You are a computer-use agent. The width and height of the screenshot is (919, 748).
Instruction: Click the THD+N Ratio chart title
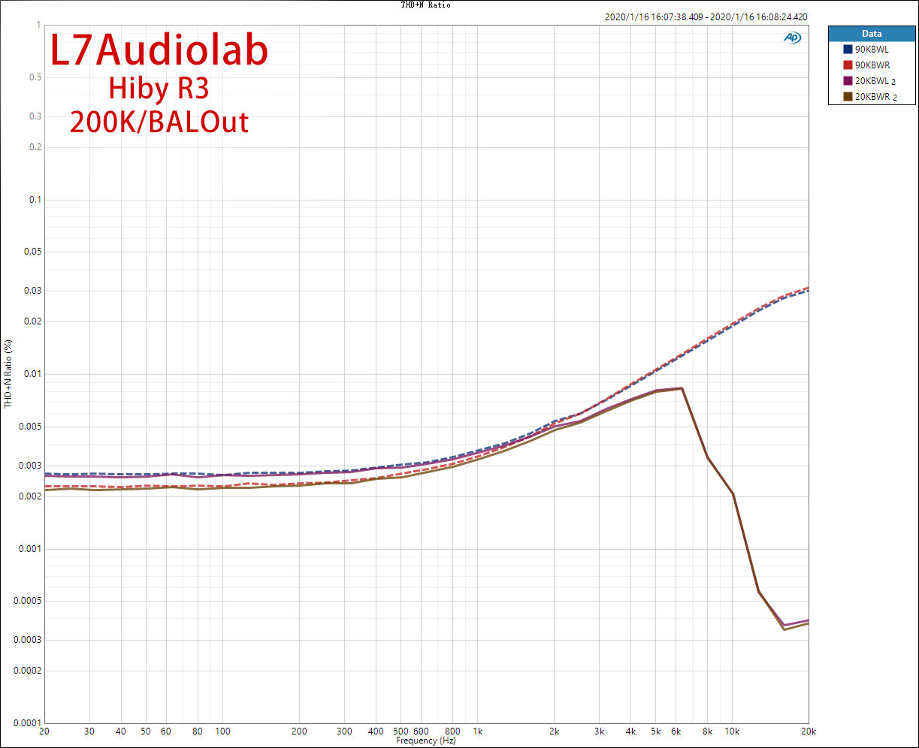pyautogui.click(x=425, y=5)
